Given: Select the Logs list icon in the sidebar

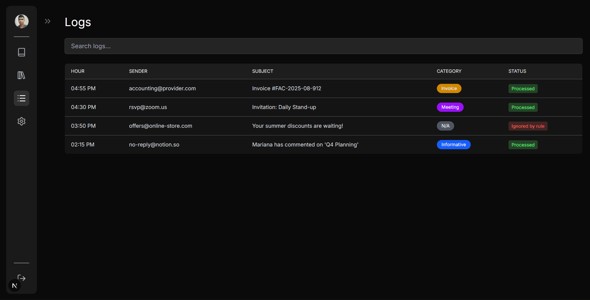Looking at the screenshot, I should (x=21, y=98).
